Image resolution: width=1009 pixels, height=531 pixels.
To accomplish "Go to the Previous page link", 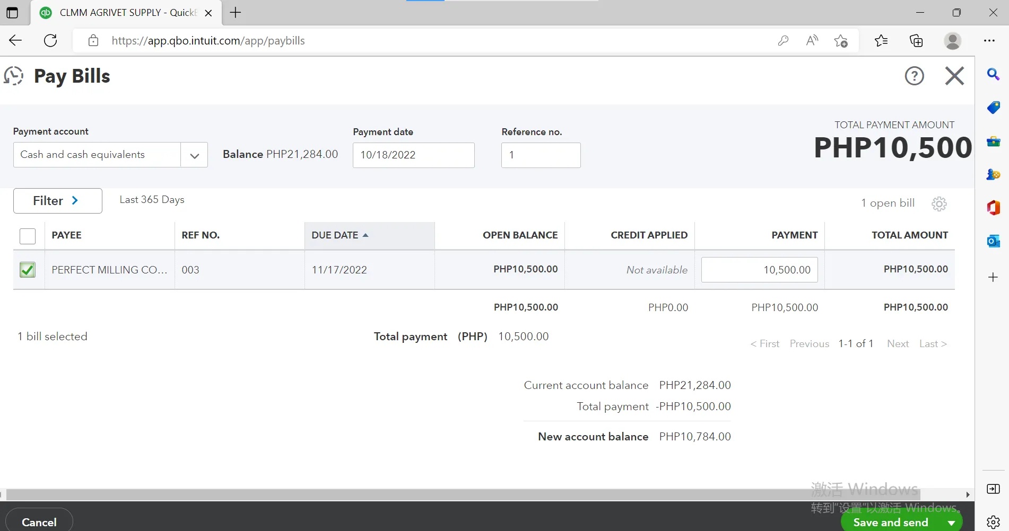I will [x=809, y=344].
